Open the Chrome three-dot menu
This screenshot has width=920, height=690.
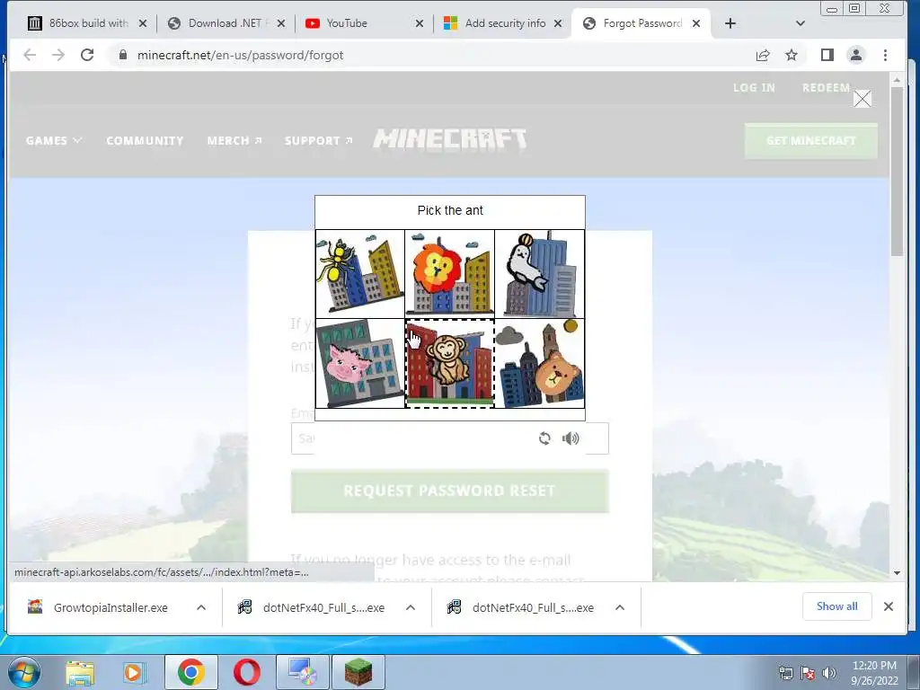tap(885, 55)
